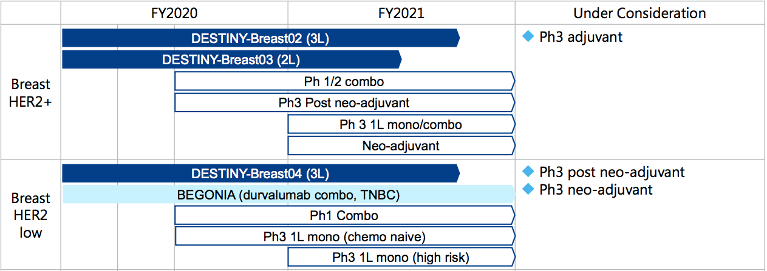
Task: Select the Under Consideration column header
Action: pyautogui.click(x=639, y=13)
